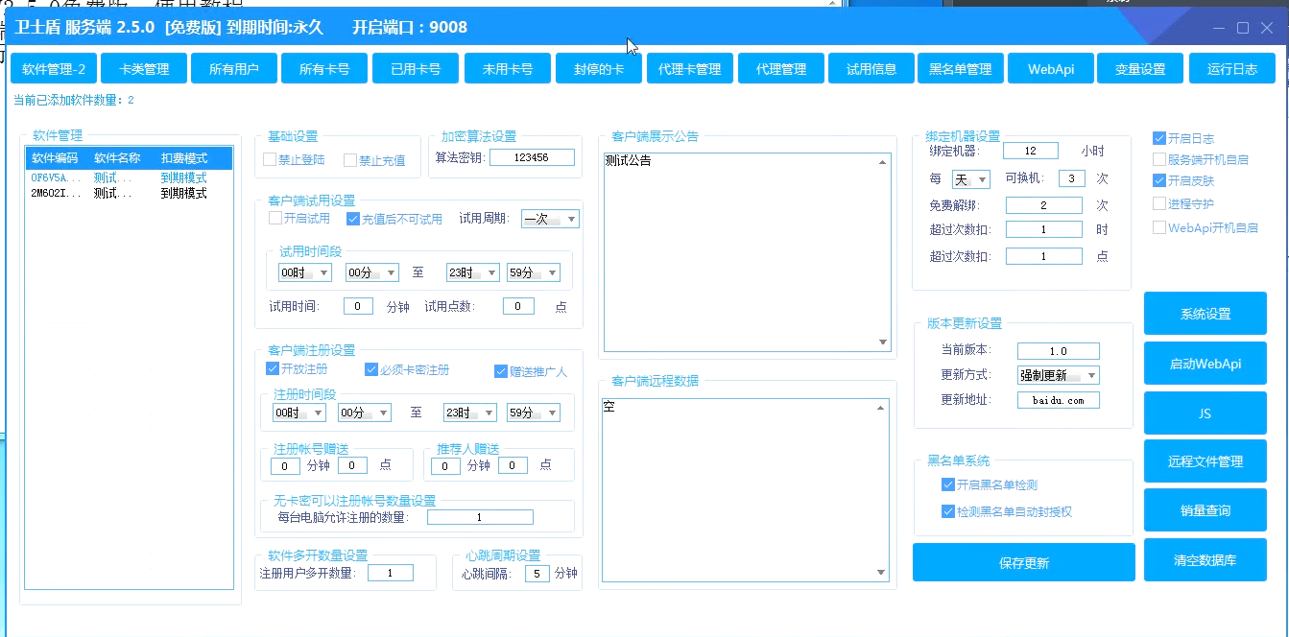Screen dimensions: 1289x637
Task: Open 远程文件管理
Action: pyautogui.click(x=1205, y=462)
